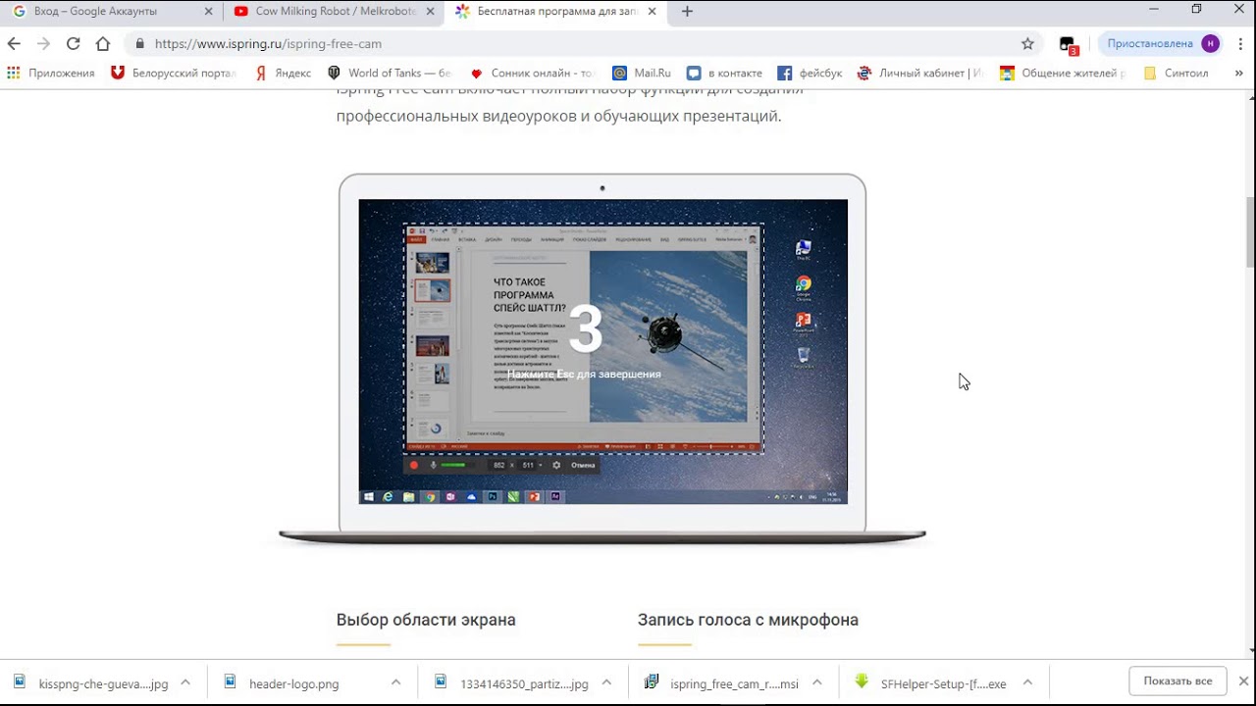Expand options for SFHelper-Setup download
Viewport: 1256px width, 706px height.
pyautogui.click(x=1027, y=682)
